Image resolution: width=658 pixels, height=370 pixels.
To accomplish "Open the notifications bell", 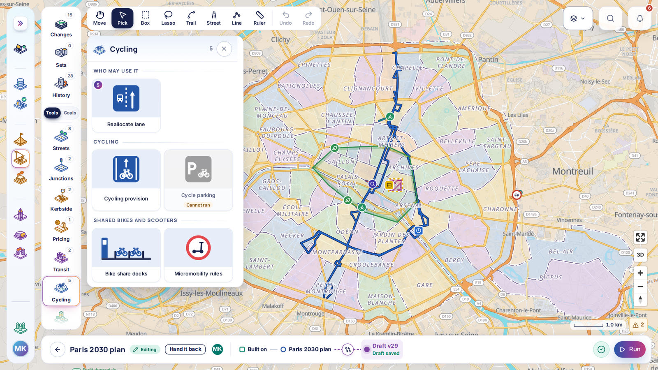I will [639, 18].
